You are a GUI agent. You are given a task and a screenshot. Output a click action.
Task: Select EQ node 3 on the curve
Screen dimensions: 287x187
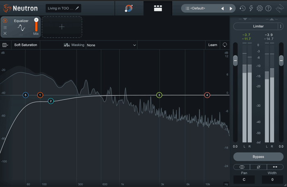pos(159,95)
